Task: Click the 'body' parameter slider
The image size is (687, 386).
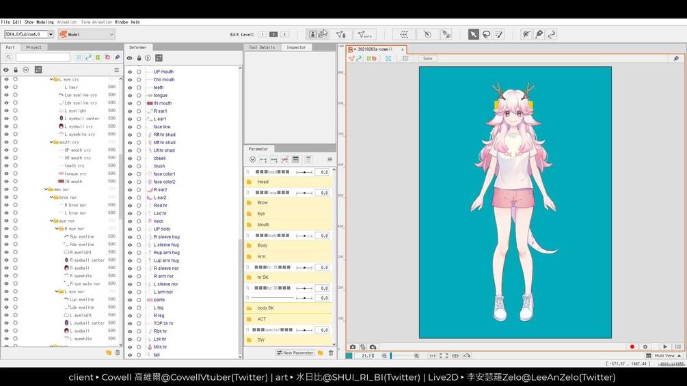Action: click(304, 236)
